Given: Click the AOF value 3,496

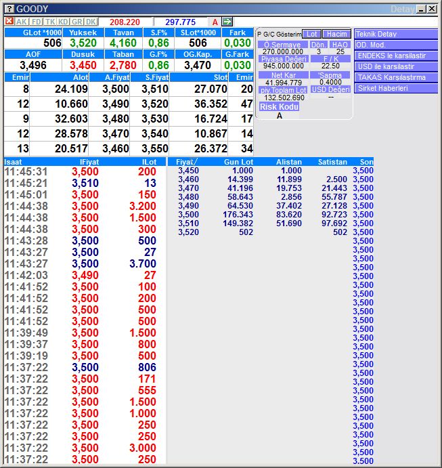Looking at the screenshot, I should [x=33, y=65].
